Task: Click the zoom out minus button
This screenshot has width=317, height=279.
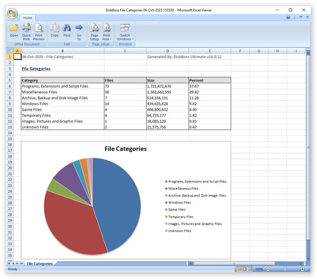Action: click(x=268, y=269)
